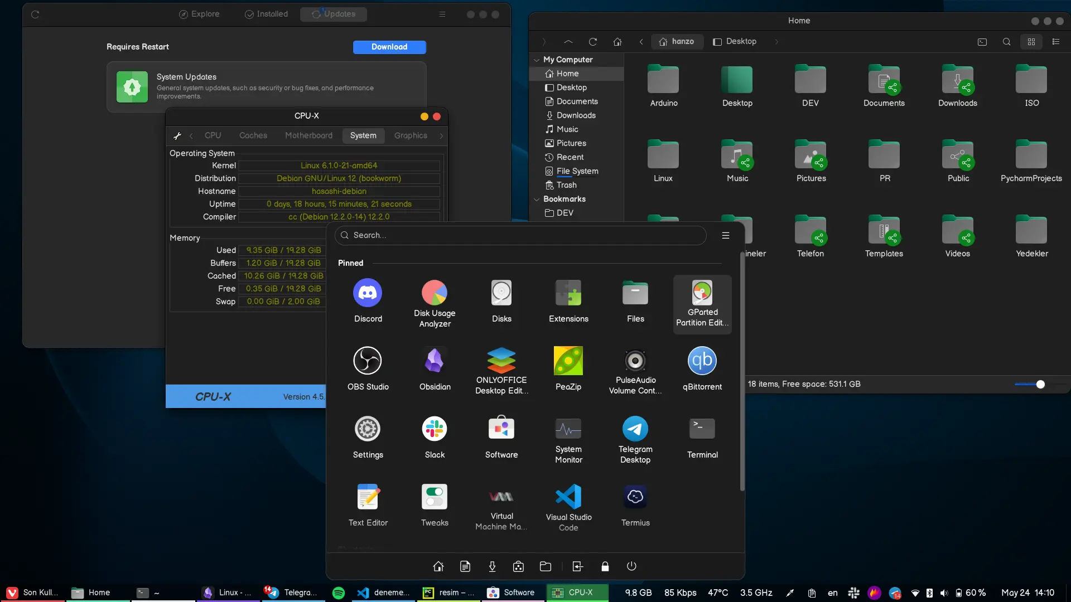Open the app menu hamburger options

click(726, 235)
